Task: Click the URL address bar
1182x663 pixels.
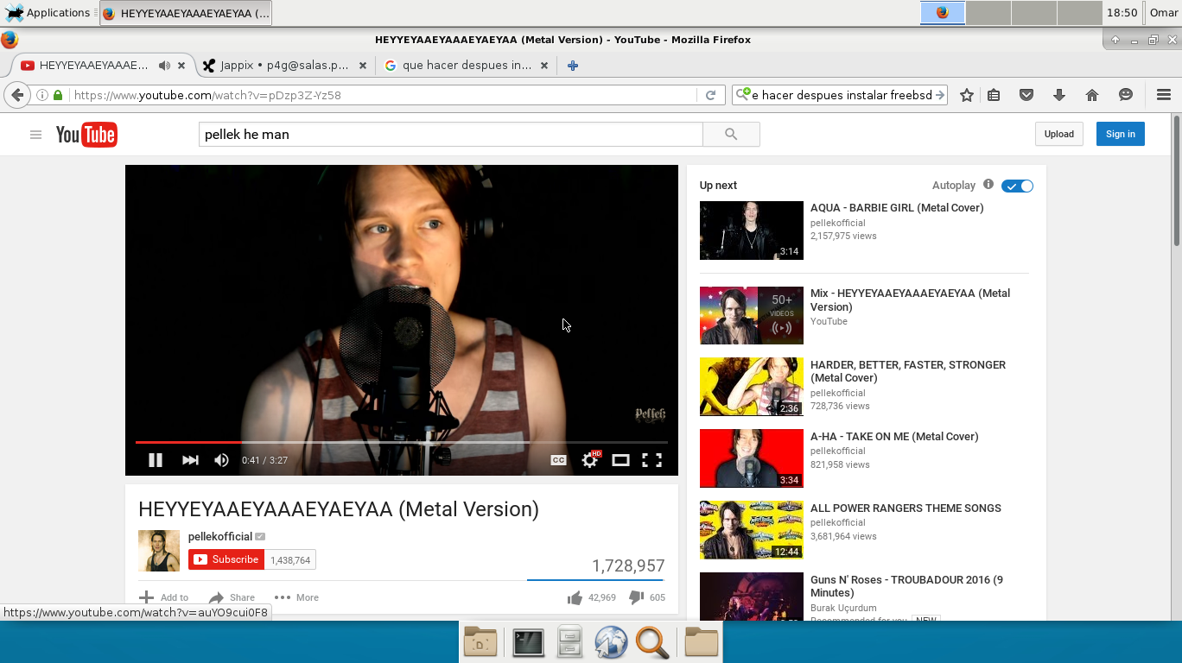Action: 384,95
